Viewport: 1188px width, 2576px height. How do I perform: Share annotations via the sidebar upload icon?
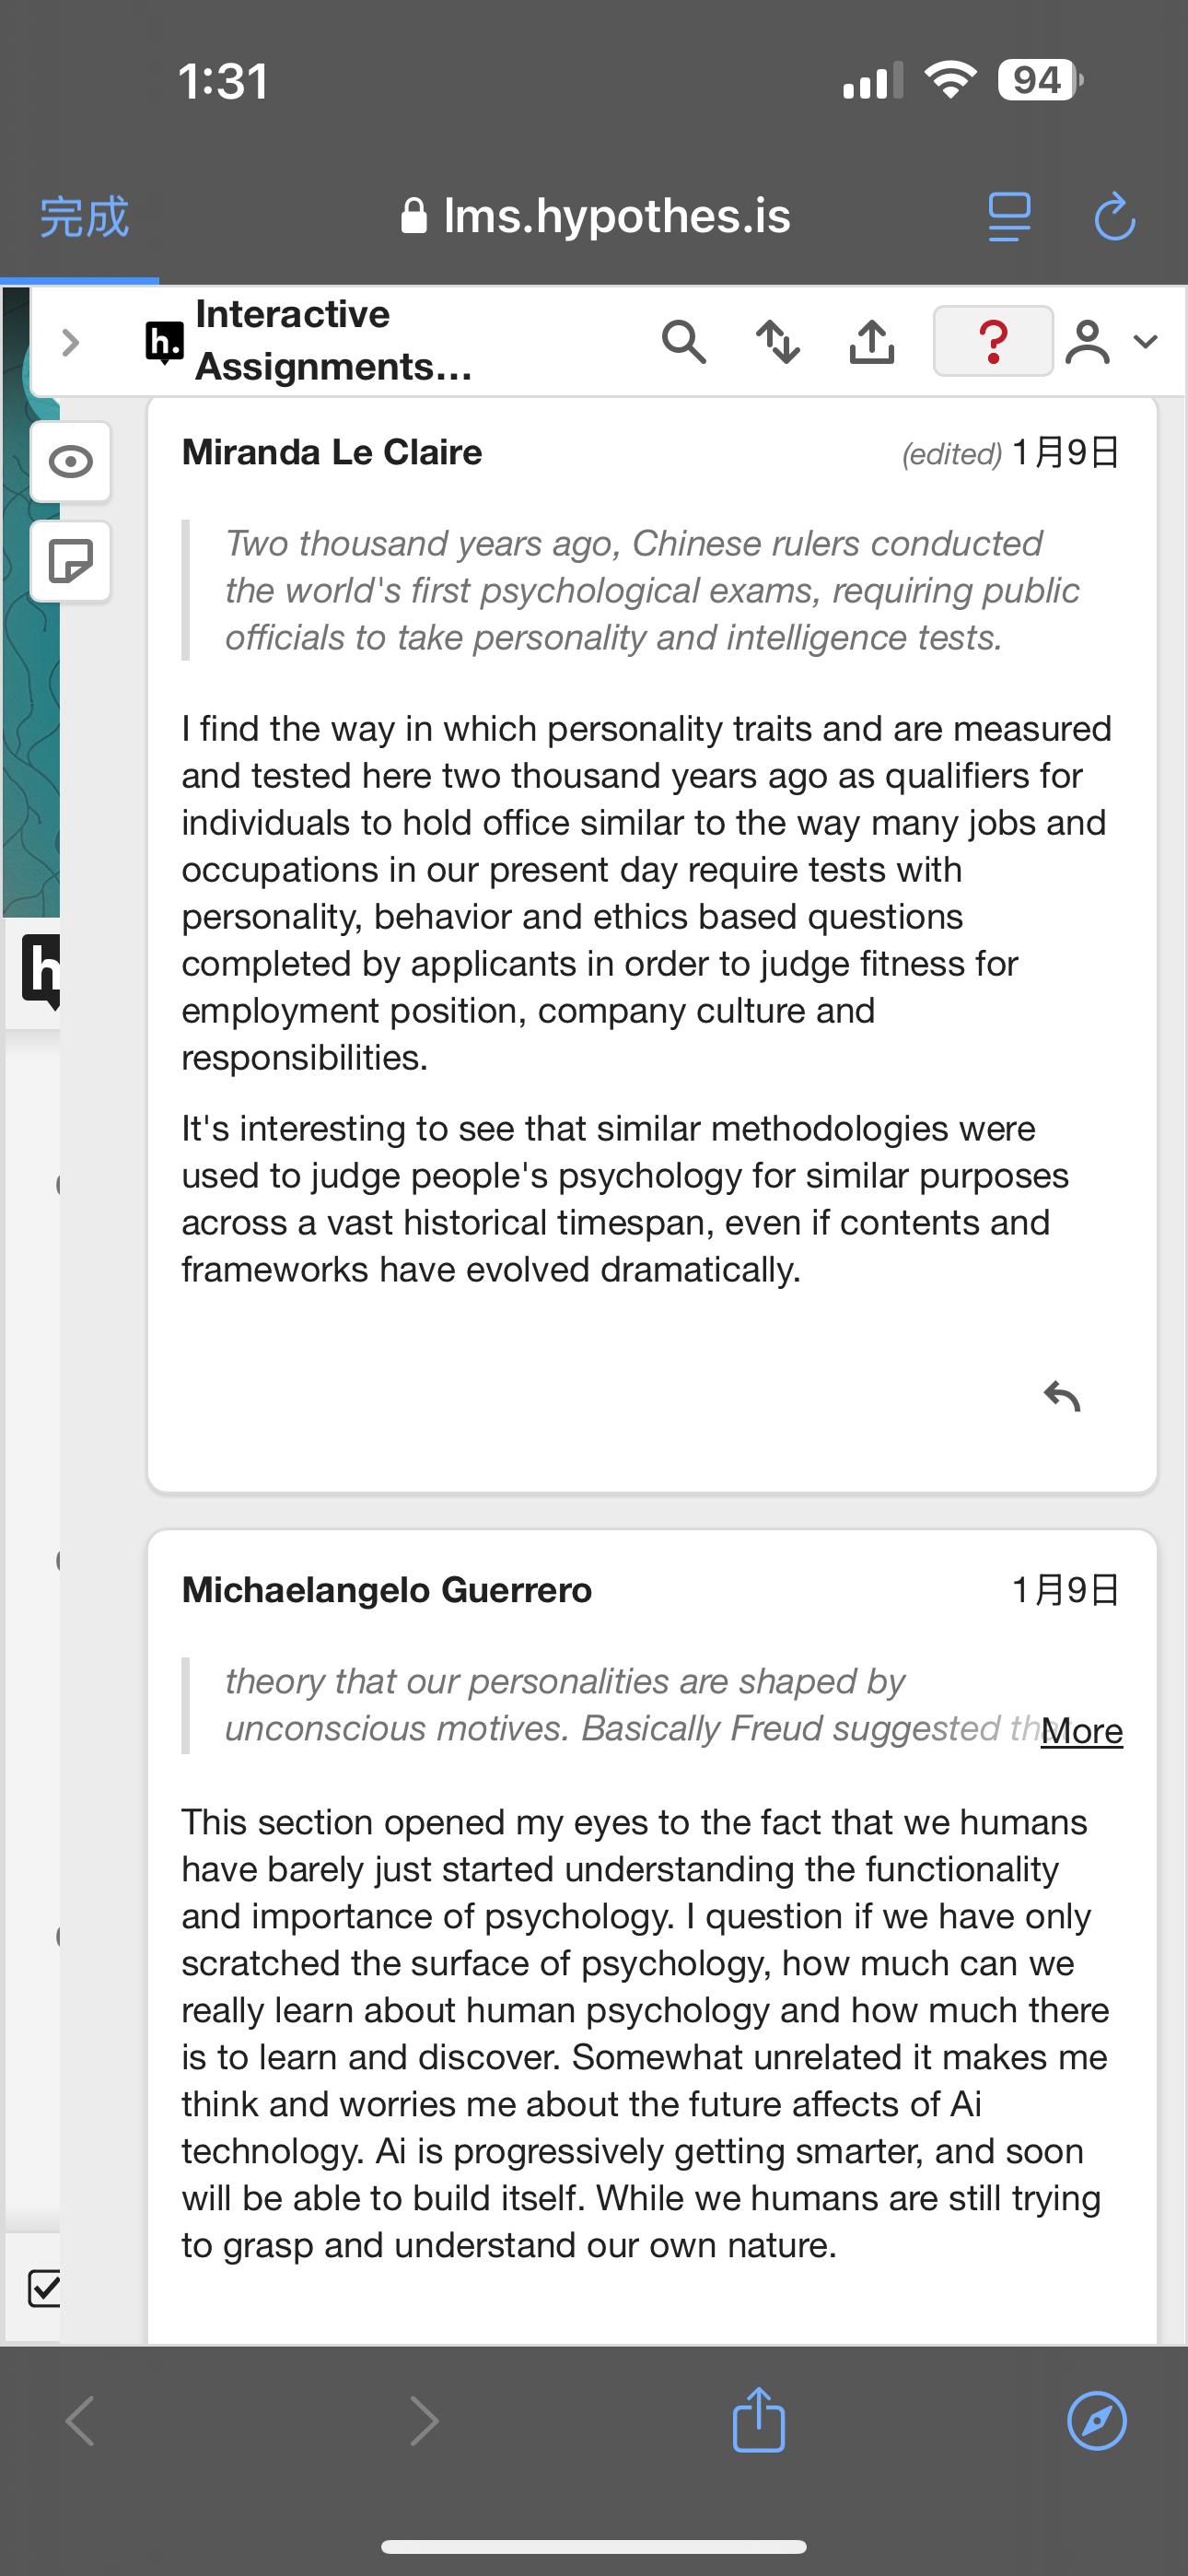pyautogui.click(x=872, y=342)
